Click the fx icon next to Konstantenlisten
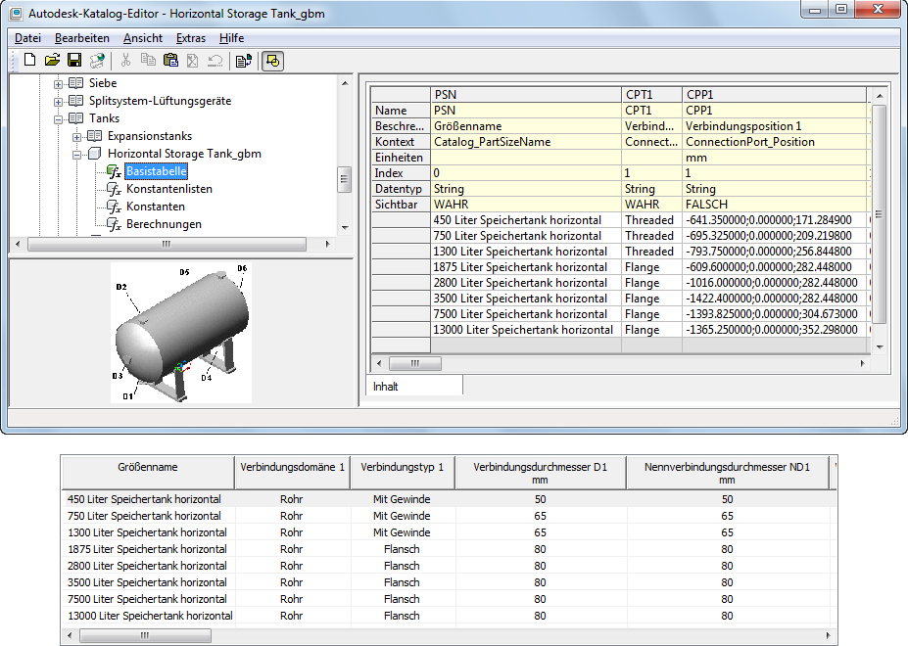 tap(114, 189)
